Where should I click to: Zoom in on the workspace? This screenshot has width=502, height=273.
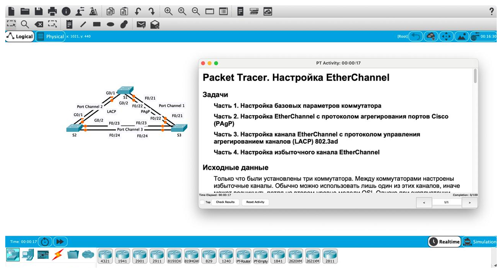click(169, 11)
